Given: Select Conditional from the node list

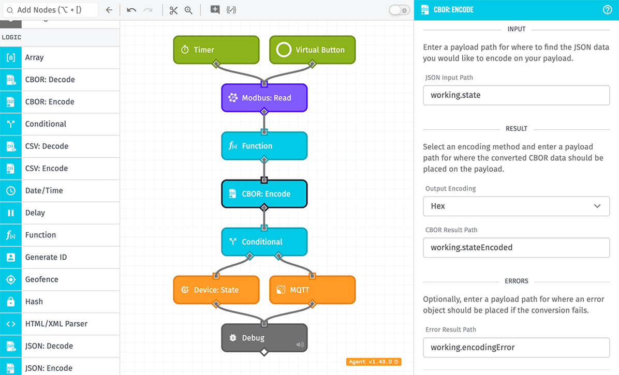Looking at the screenshot, I should pyautogui.click(x=47, y=124).
